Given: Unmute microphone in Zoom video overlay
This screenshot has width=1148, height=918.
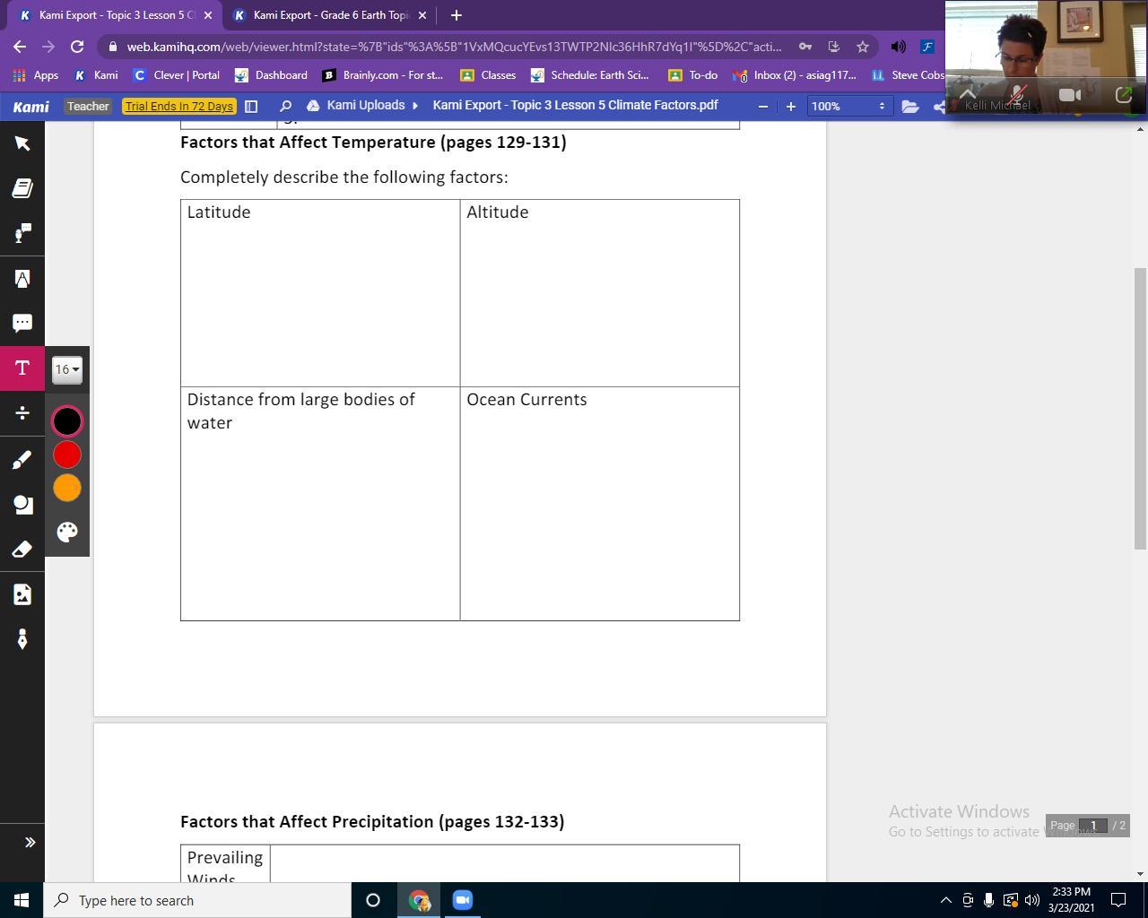Looking at the screenshot, I should click(x=1016, y=94).
